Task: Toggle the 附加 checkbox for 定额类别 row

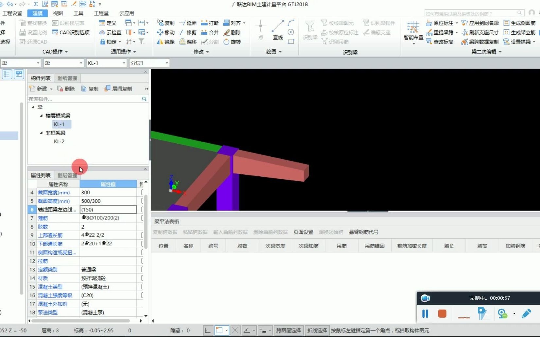Action: pyautogui.click(x=142, y=269)
